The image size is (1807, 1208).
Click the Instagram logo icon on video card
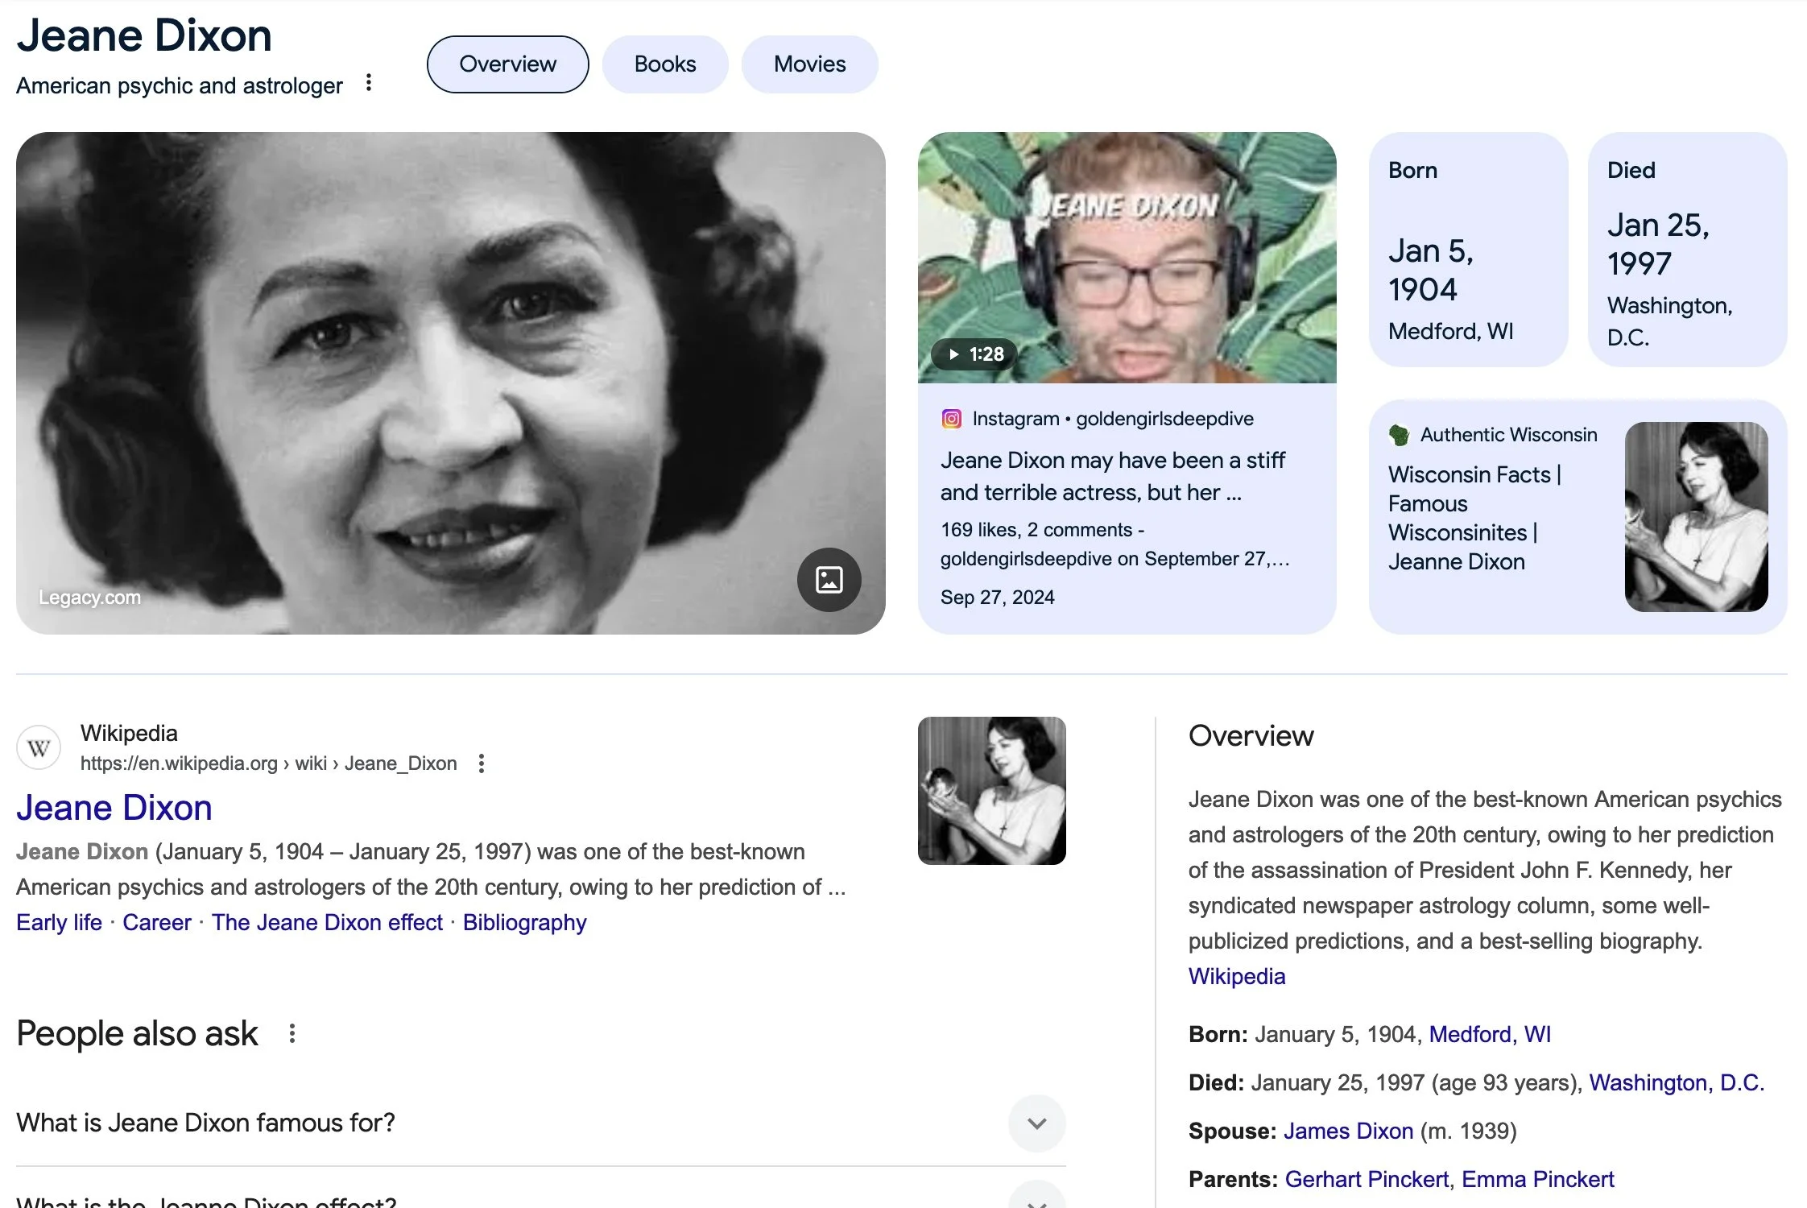pyautogui.click(x=951, y=419)
